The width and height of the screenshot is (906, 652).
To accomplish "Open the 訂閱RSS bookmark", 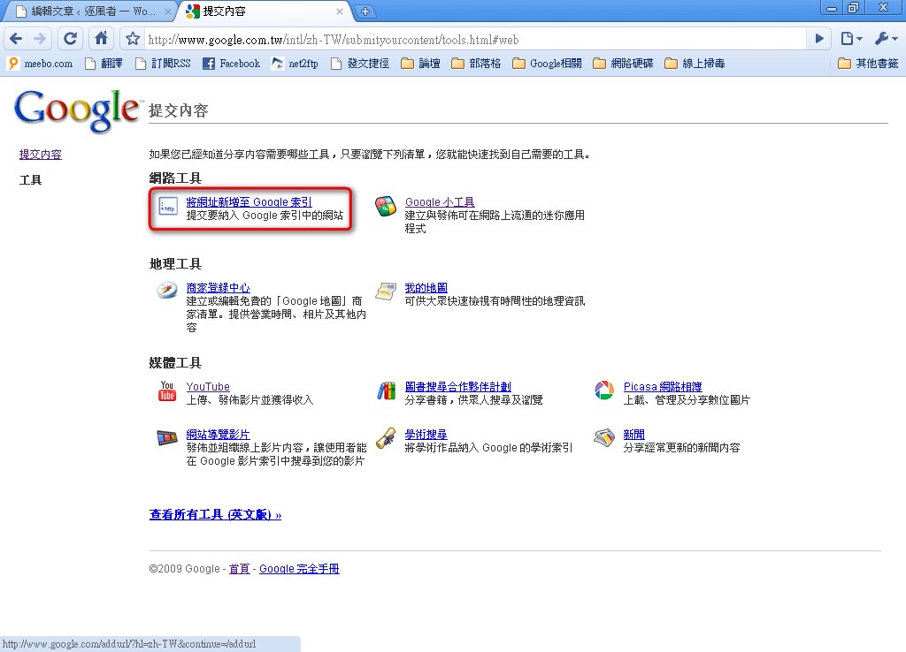I will pos(163,64).
